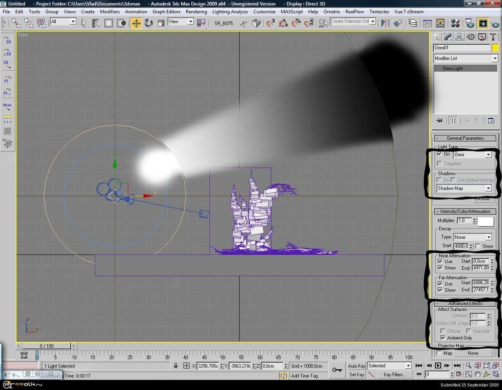
Task: Select the Move transform tool
Action: 136,23
